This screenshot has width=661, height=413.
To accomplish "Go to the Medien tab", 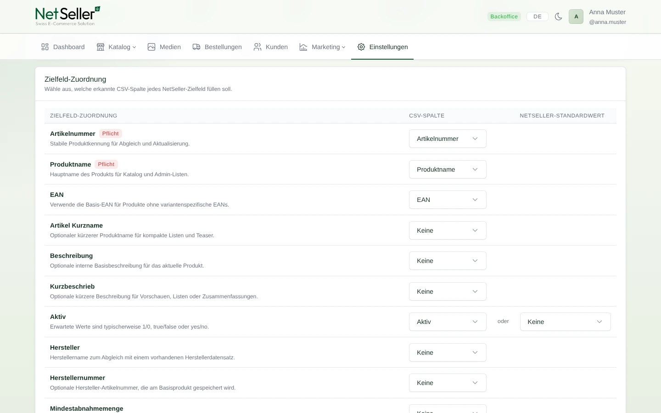I will [164, 47].
